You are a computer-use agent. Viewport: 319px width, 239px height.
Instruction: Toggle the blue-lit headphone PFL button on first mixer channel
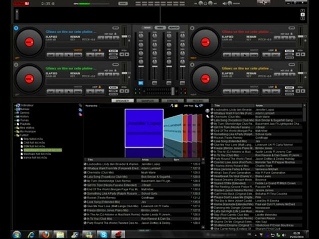[x=141, y=83]
